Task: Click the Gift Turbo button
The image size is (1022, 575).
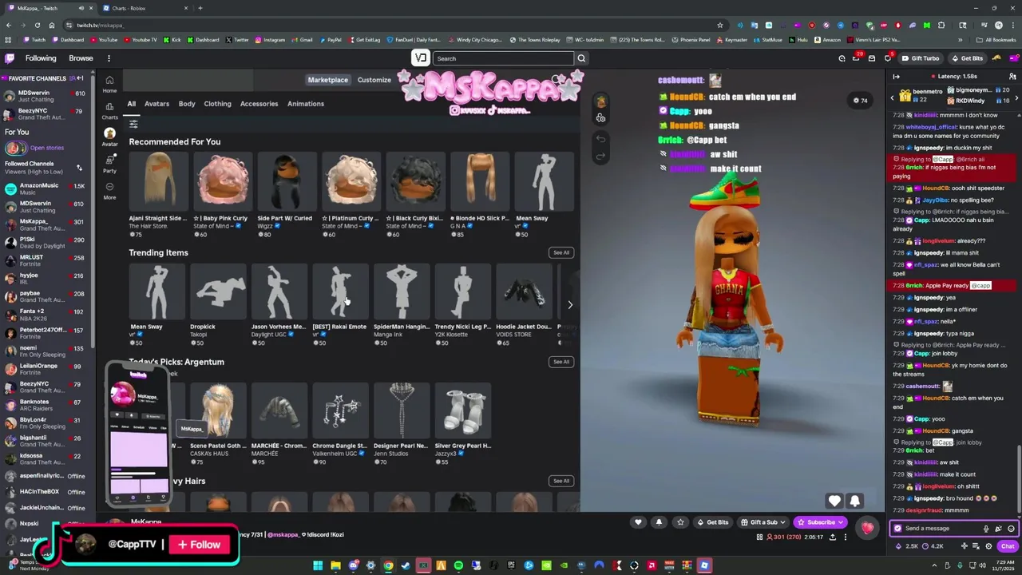Action: tap(921, 58)
